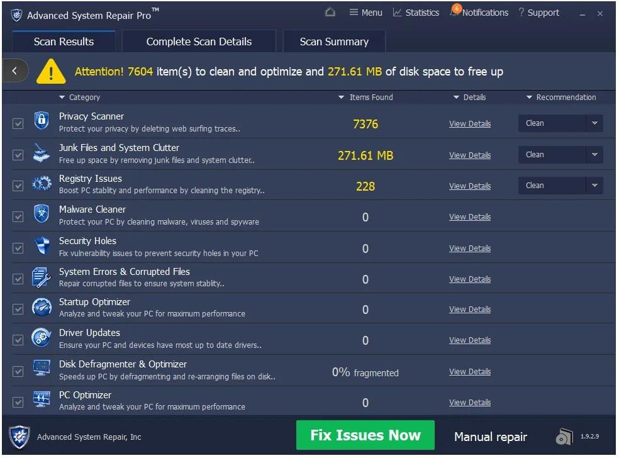Click the Manual repair button

point(491,437)
